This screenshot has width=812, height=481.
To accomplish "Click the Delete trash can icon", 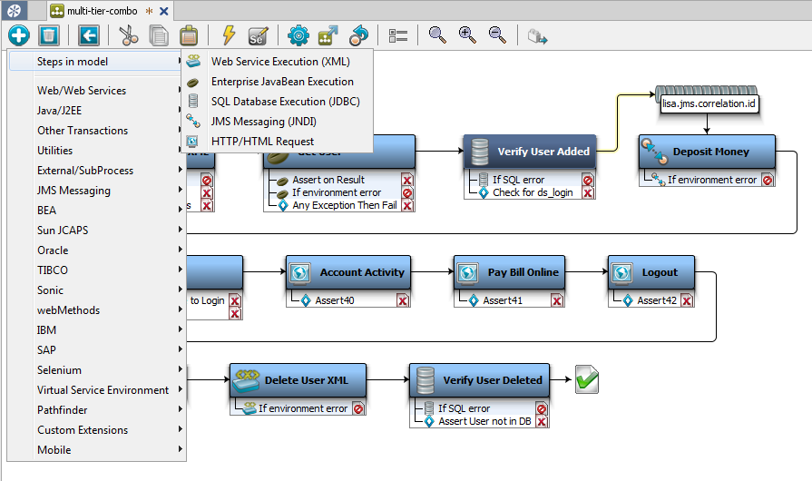I will [x=49, y=35].
